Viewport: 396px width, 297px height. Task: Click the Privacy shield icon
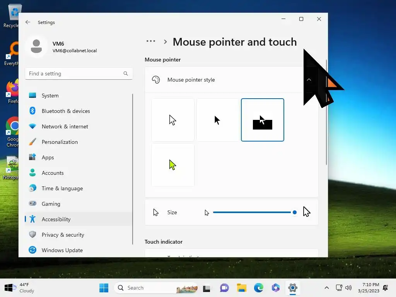32,234
